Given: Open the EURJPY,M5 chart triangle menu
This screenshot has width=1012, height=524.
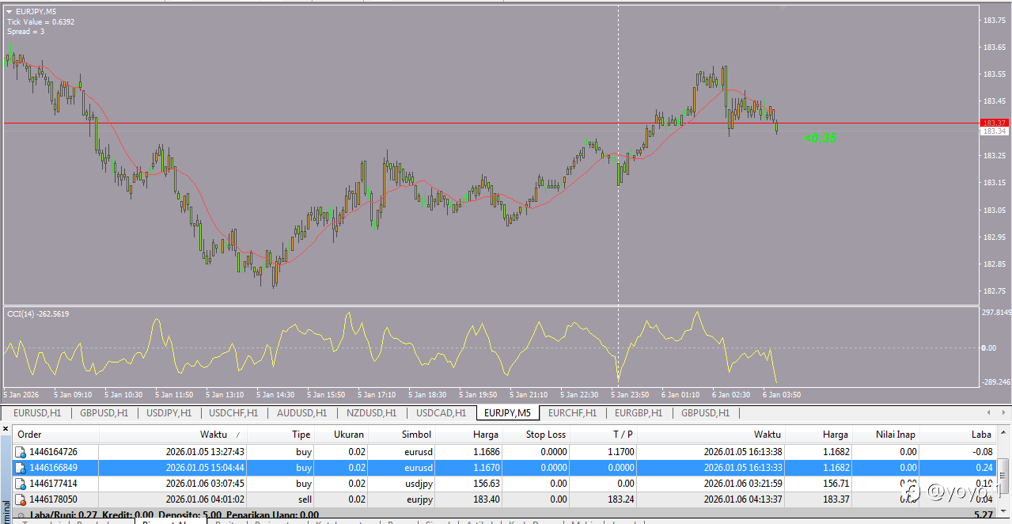Looking at the screenshot, I should tap(9, 11).
